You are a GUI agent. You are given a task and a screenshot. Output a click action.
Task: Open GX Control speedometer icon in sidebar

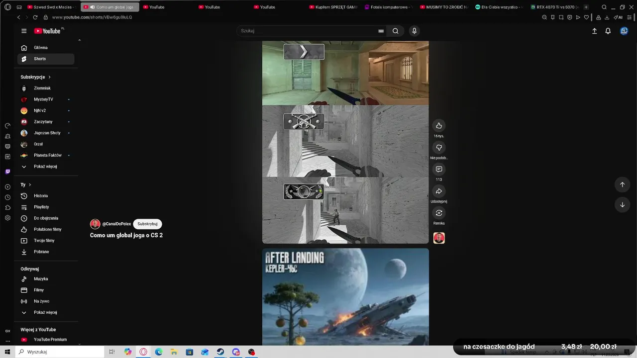coord(7,125)
